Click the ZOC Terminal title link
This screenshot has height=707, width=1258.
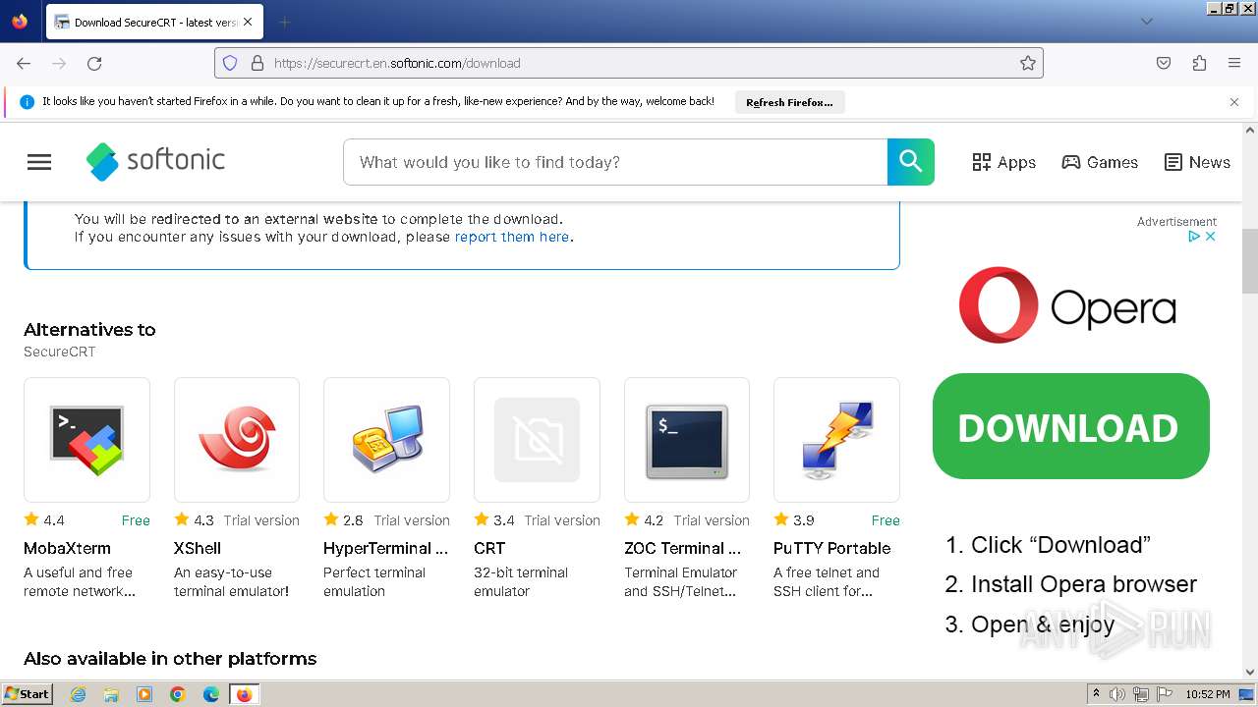[683, 548]
